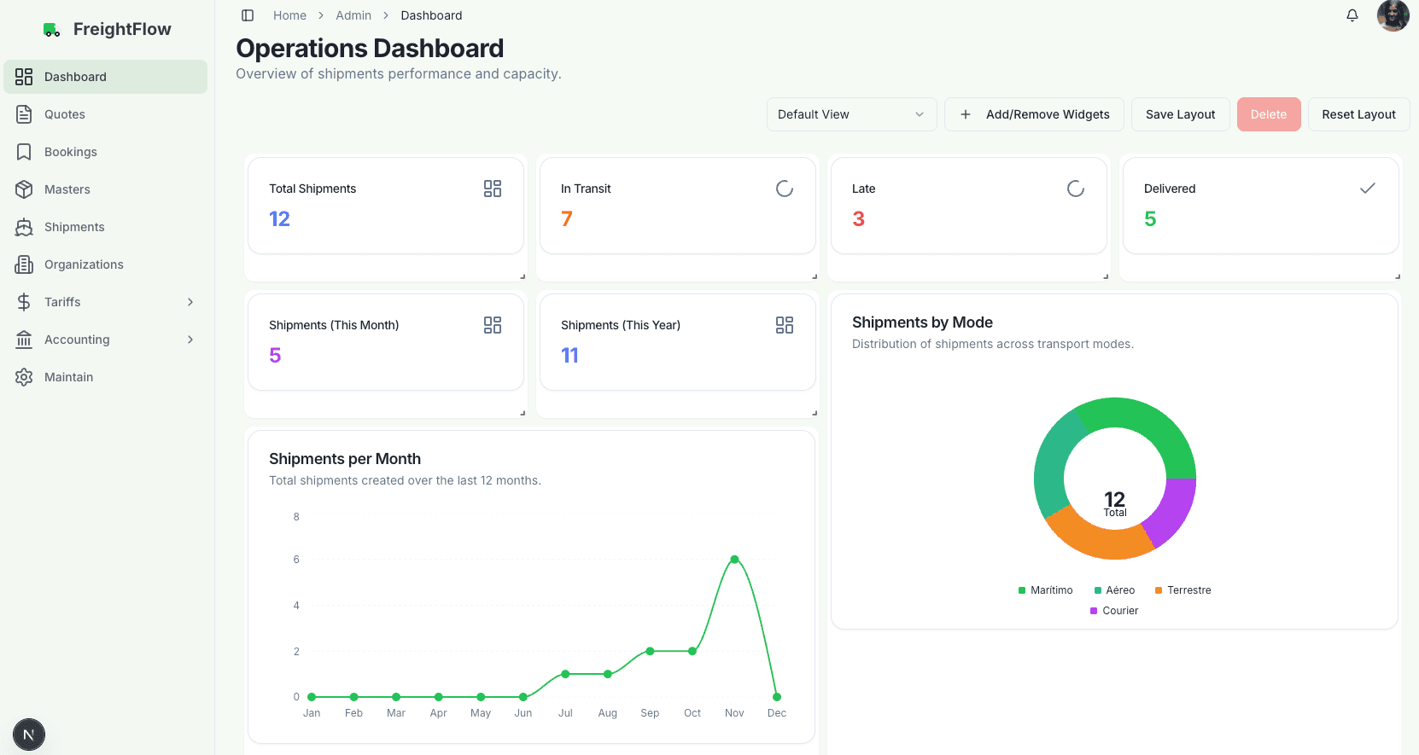Image resolution: width=1419 pixels, height=755 pixels.
Task: Expand the Tariffs submenu
Action: click(x=190, y=302)
